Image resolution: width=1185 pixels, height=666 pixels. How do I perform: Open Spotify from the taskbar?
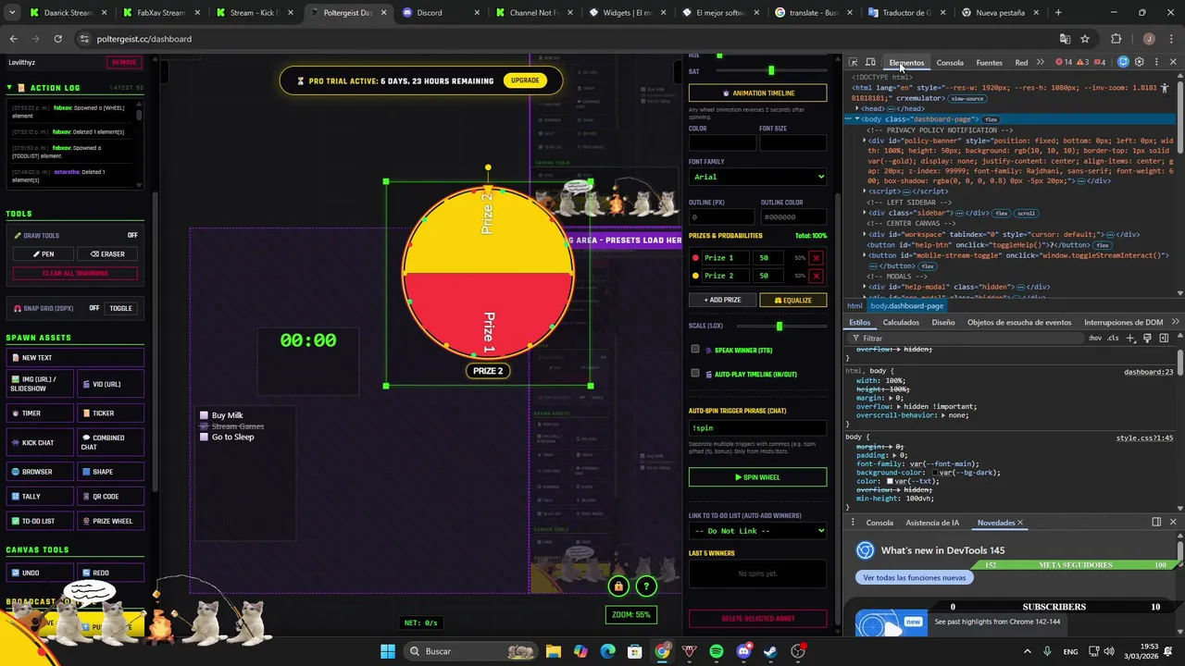coord(717,651)
